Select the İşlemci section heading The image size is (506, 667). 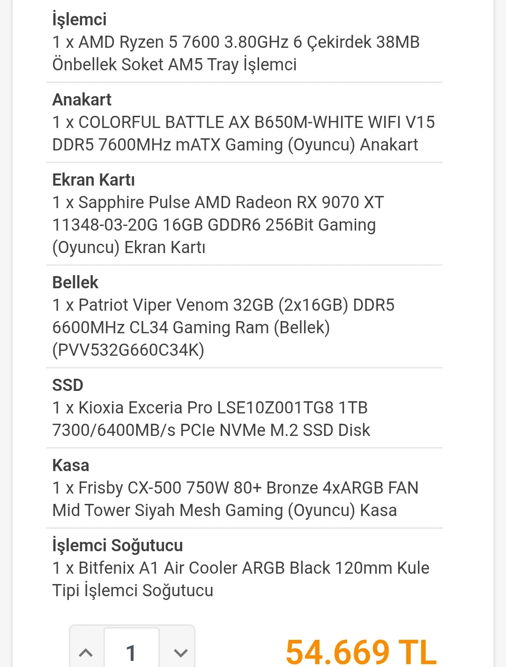click(80, 19)
